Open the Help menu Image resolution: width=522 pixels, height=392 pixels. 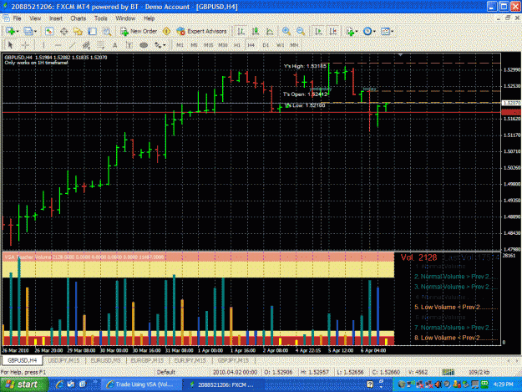click(150, 18)
